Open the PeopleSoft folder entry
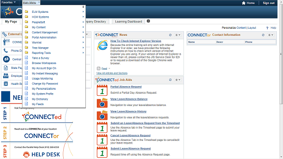283x159 pixels. click(x=38, y=22)
